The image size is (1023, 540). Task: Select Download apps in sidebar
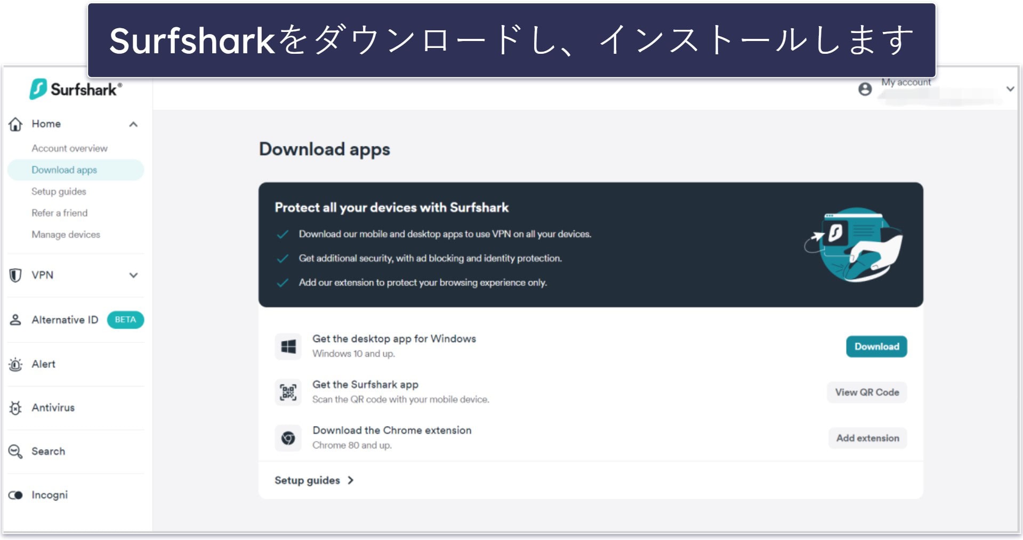pos(76,170)
